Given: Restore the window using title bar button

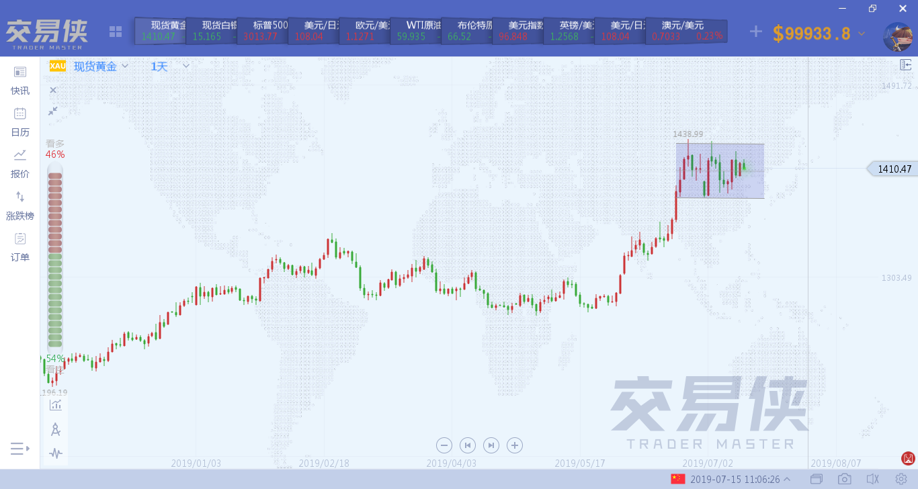Looking at the screenshot, I should tap(872, 8).
